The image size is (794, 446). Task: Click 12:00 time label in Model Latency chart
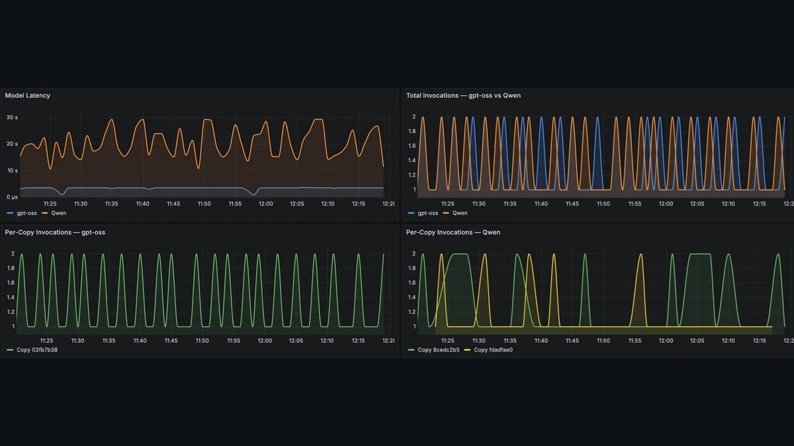click(265, 204)
